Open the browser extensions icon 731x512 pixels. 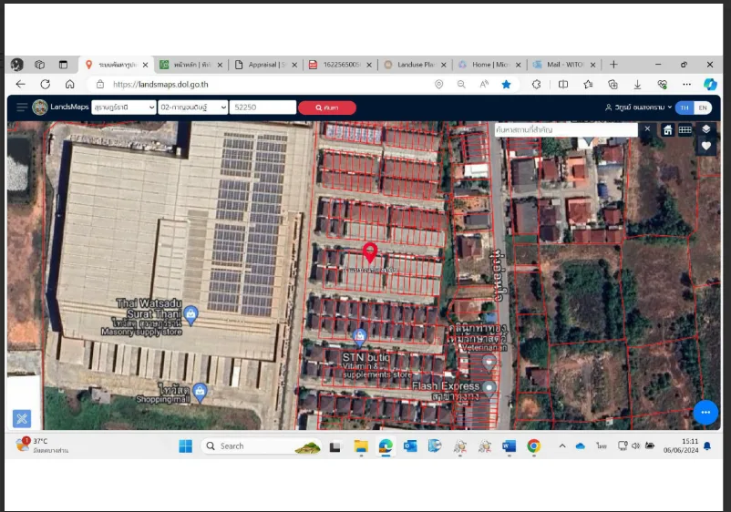[x=537, y=85]
